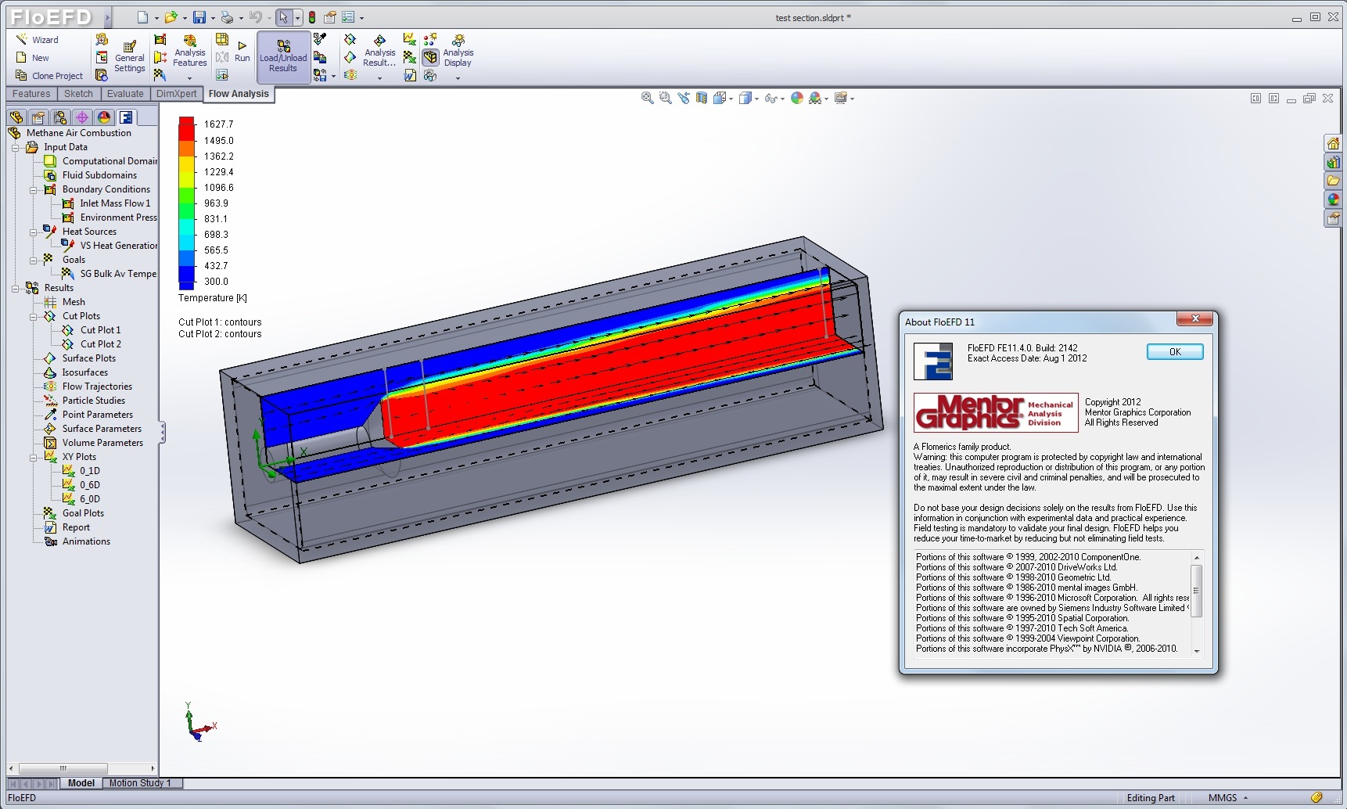1347x809 pixels.
Task: Select the Flow Analysis tab
Action: (239, 94)
